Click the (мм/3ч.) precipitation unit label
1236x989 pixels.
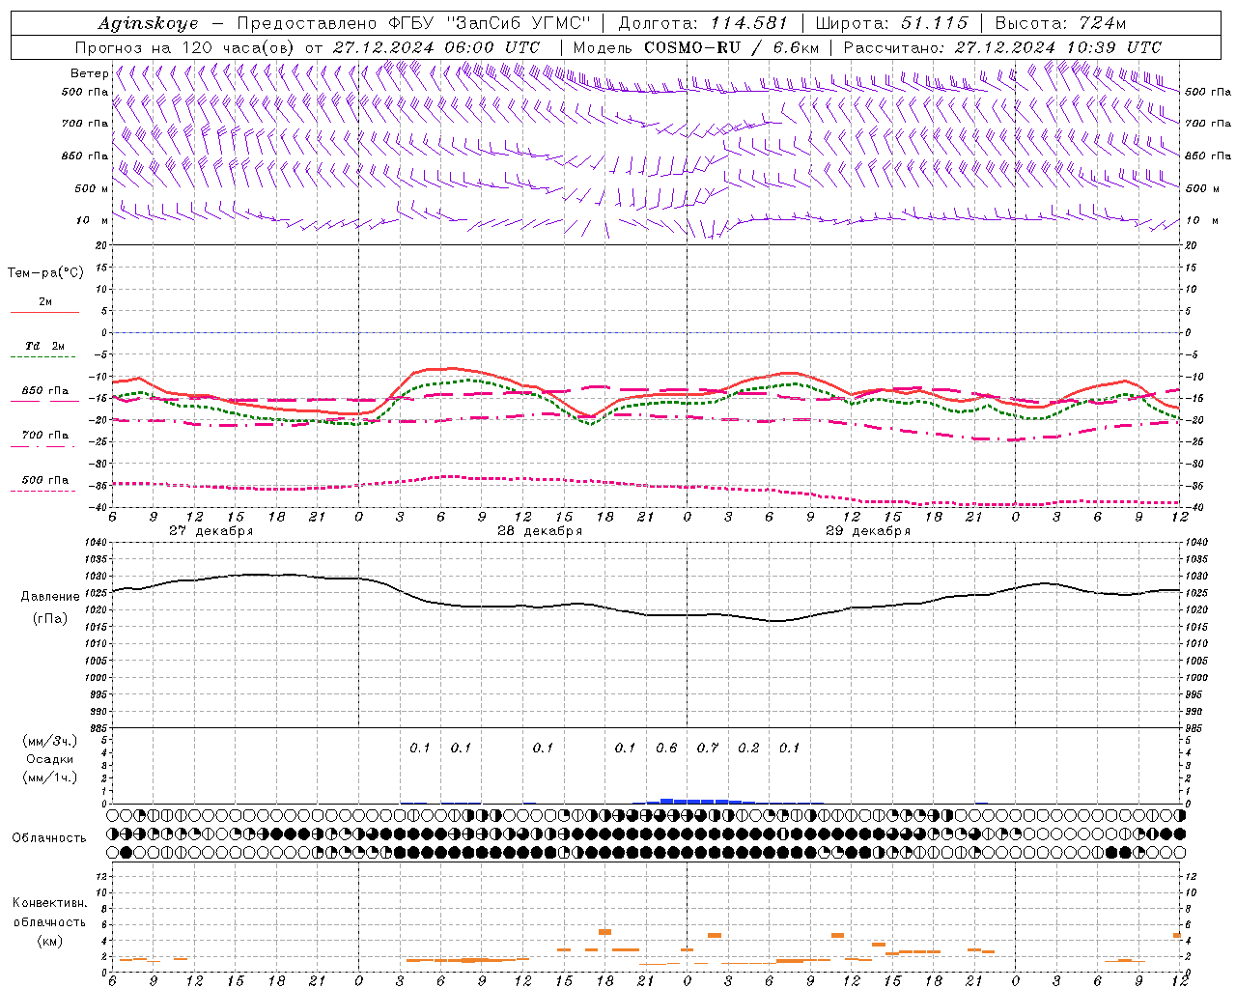click(x=49, y=741)
